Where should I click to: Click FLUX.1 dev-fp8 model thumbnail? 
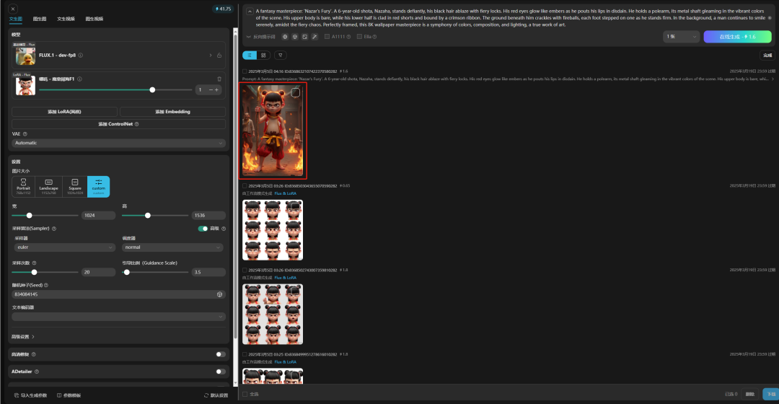click(x=25, y=56)
